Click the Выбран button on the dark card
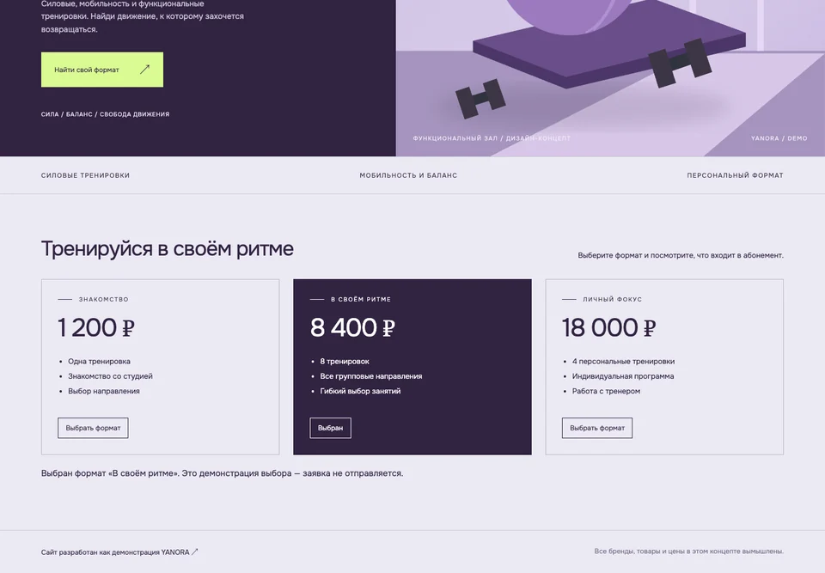825x573 pixels. [x=330, y=428]
